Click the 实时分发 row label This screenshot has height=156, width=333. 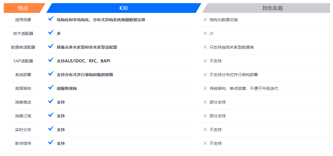click(23, 130)
